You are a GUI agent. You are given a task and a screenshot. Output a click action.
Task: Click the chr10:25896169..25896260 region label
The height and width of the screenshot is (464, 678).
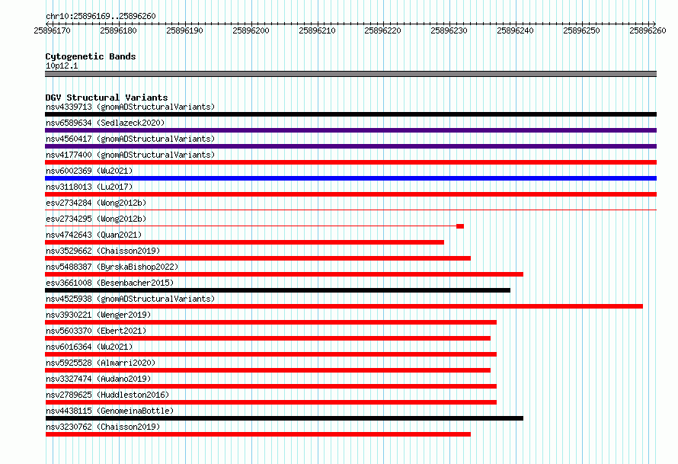pos(101,16)
